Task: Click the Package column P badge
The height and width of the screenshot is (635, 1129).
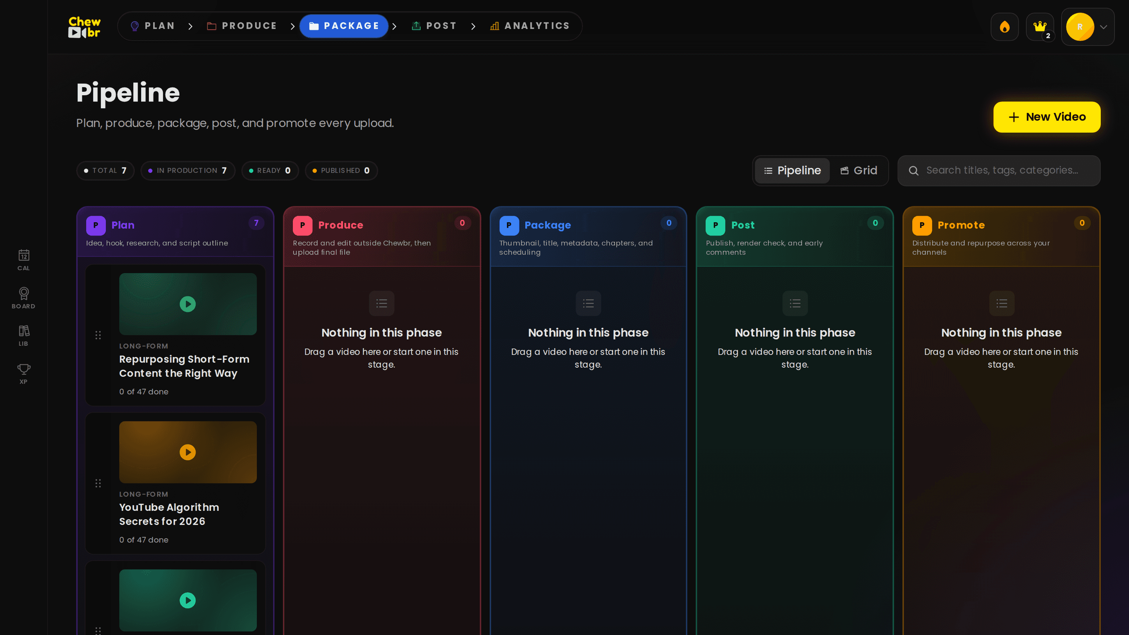Action: pos(509,225)
